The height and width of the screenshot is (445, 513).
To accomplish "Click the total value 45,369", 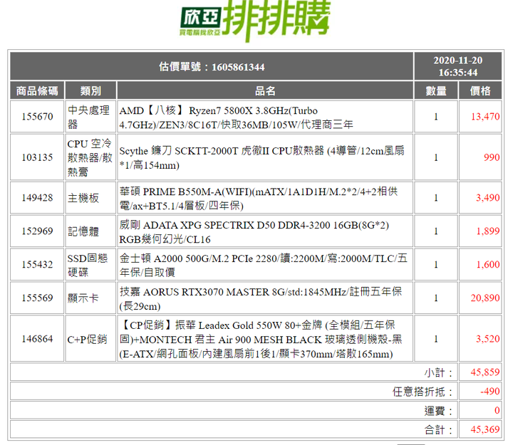I will [485, 429].
